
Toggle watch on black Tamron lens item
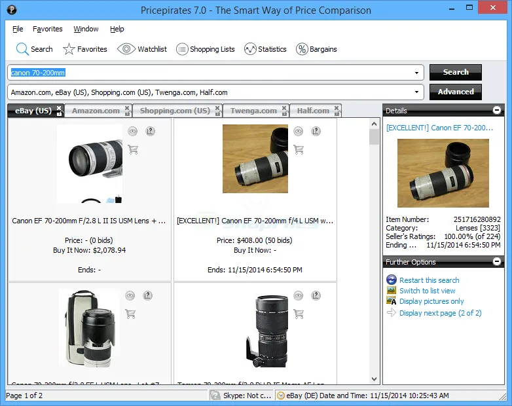[298, 295]
